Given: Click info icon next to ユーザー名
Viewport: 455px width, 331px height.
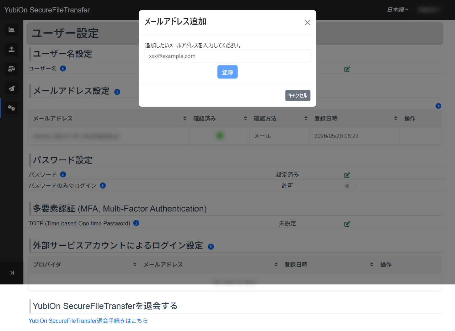Looking at the screenshot, I should [63, 68].
